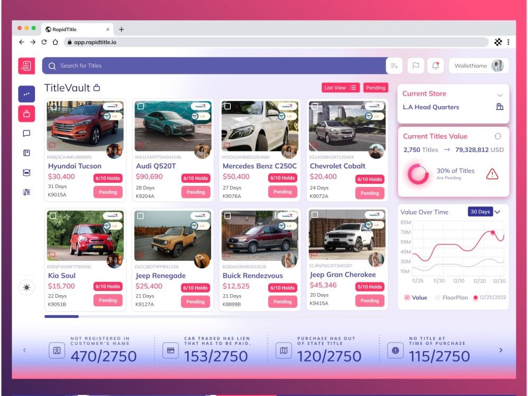This screenshot has width=528, height=396.
Task: Click Pending on Buick Rendezvous card
Action: point(282,301)
